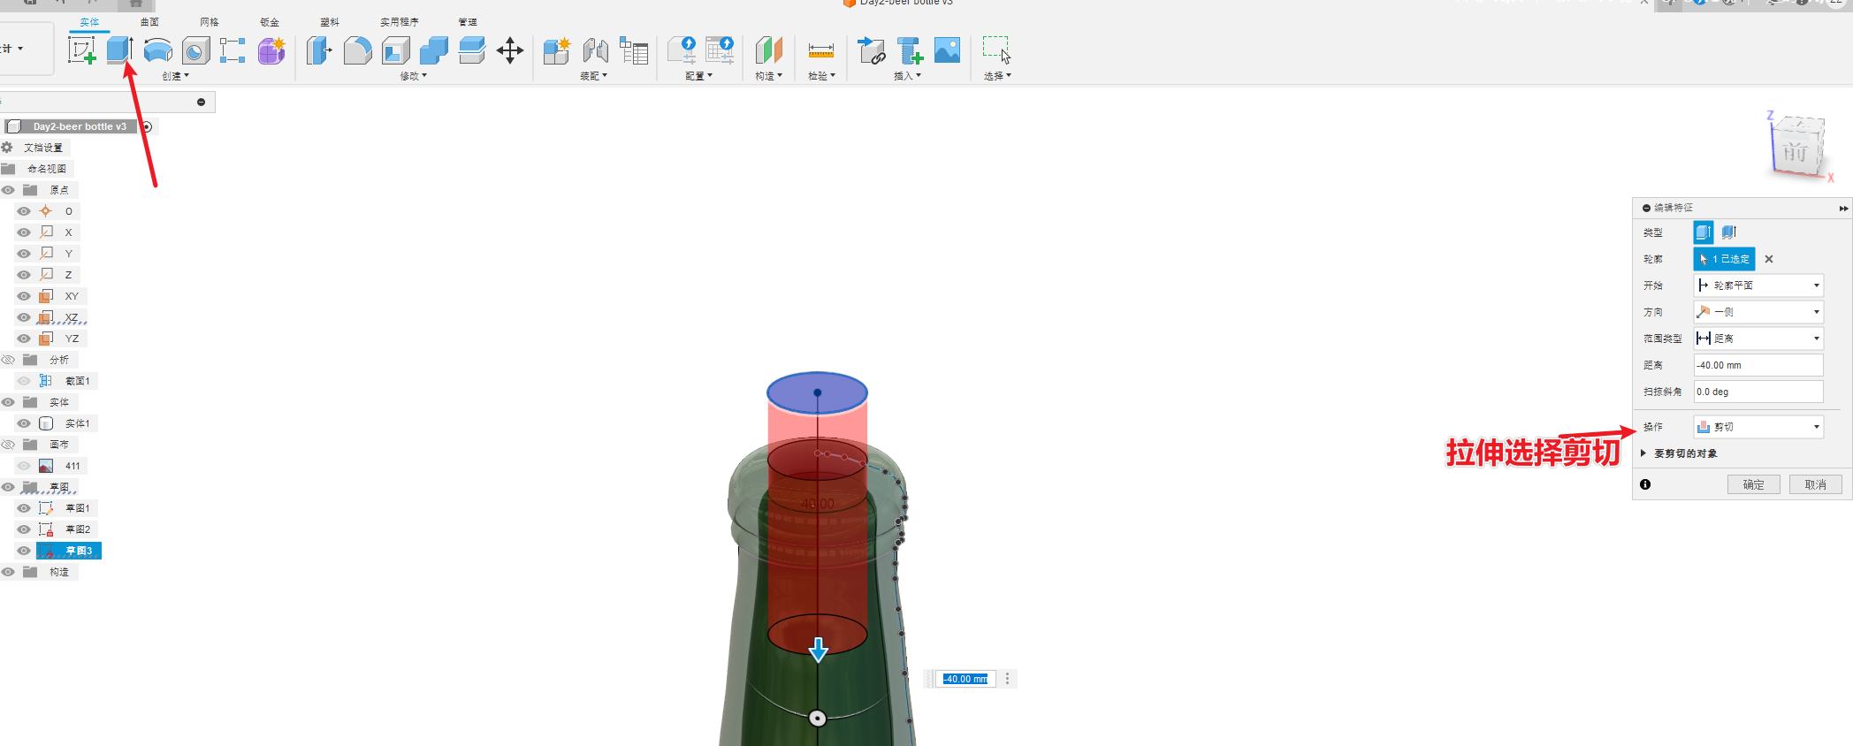Open the 钣金 ribbon tab

click(270, 22)
